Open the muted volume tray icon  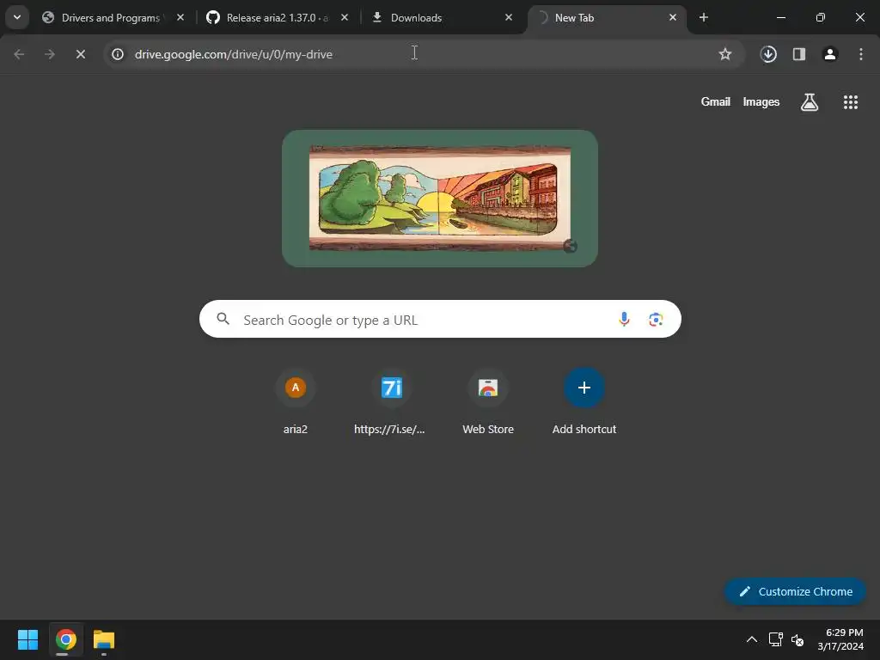[x=797, y=639]
